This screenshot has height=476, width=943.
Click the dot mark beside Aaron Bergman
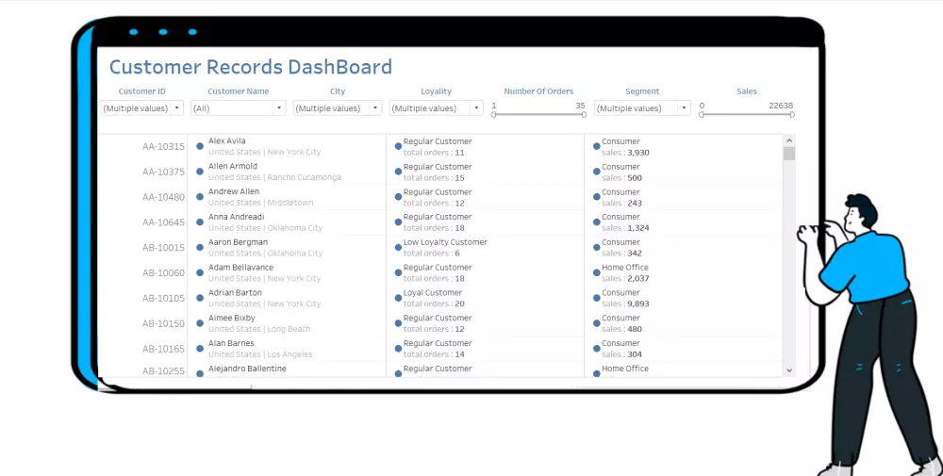click(x=200, y=247)
